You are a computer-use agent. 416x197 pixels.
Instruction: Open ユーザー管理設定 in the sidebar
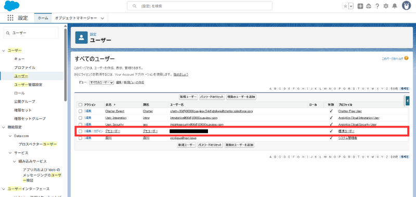(x=28, y=85)
